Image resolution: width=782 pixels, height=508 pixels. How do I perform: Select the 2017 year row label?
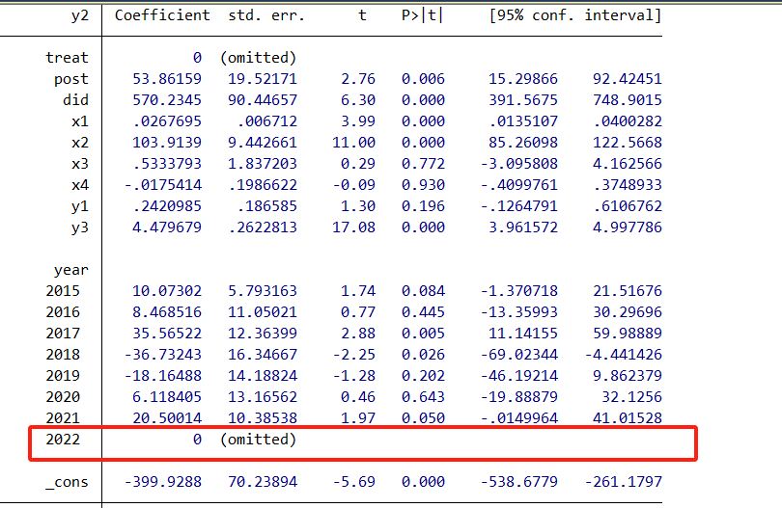pyautogui.click(x=63, y=334)
